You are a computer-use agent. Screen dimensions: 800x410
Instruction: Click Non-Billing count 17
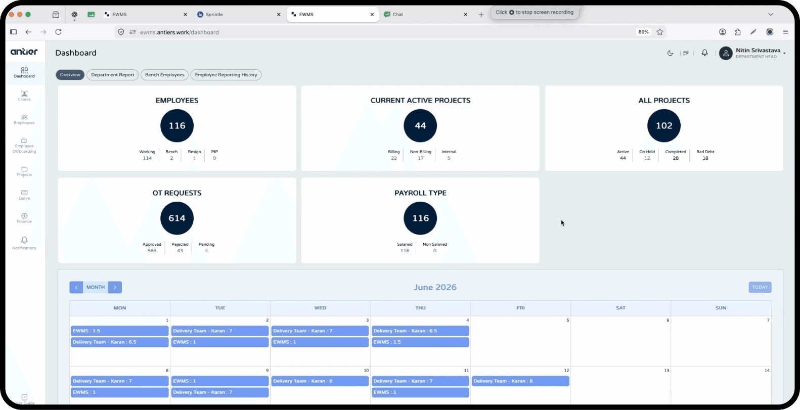[421, 158]
